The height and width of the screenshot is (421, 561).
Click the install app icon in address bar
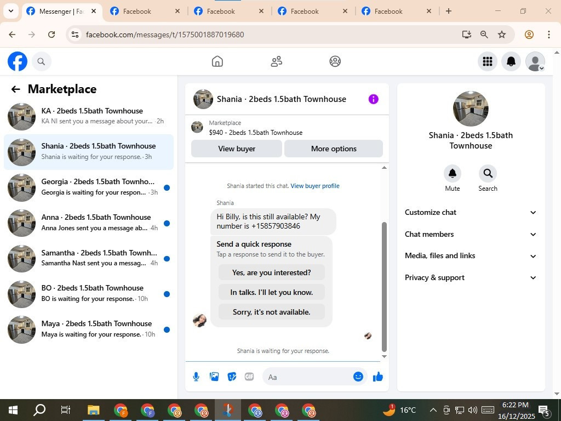coord(466,35)
